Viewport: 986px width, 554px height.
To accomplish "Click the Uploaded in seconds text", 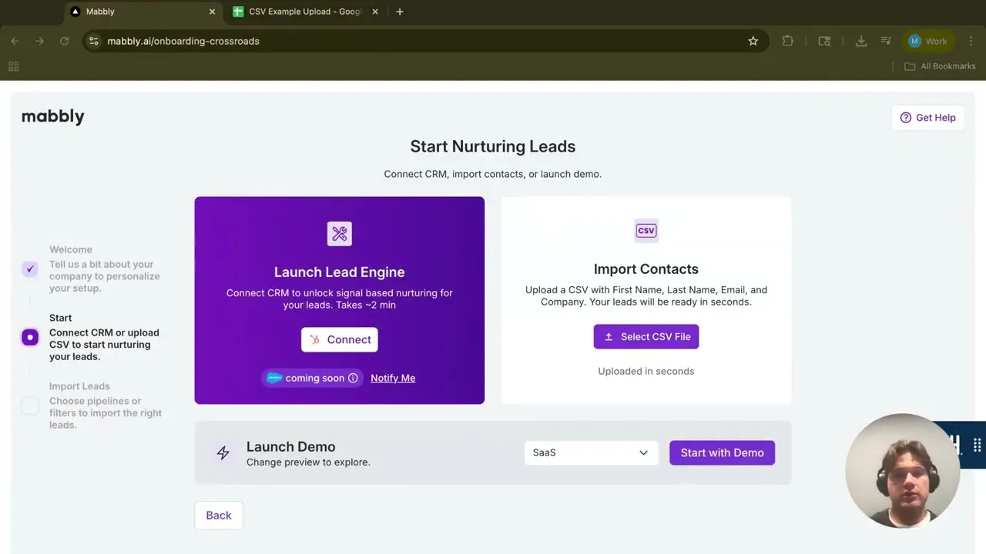I will coord(646,371).
